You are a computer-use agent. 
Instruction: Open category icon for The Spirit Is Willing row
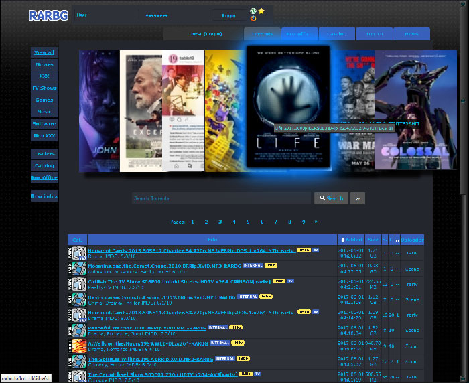tap(77, 361)
